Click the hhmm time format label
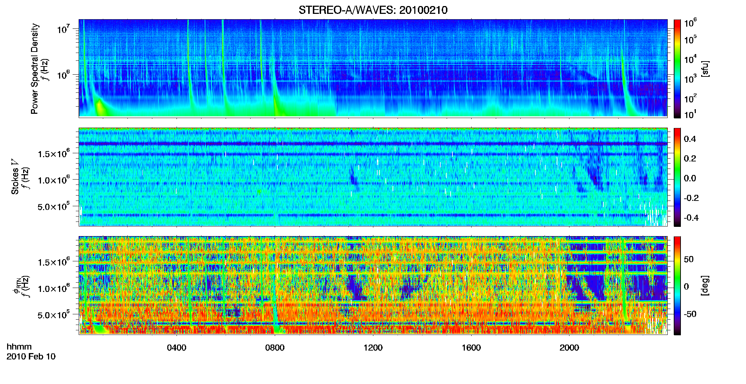The height and width of the screenshot is (384, 746). coord(19,347)
